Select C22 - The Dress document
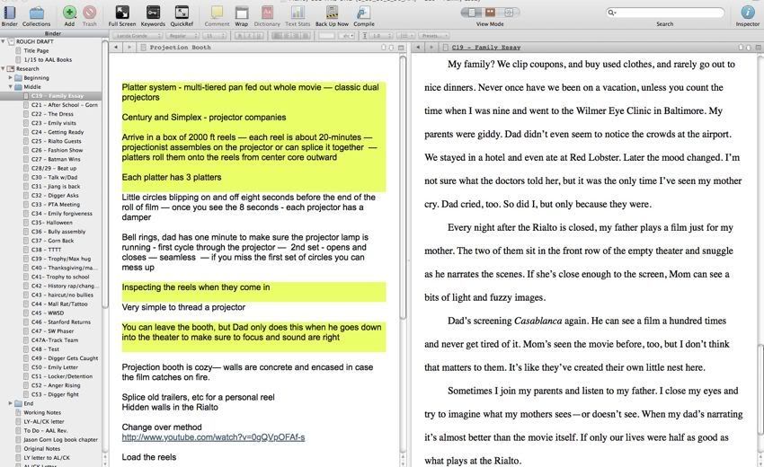 coord(52,114)
